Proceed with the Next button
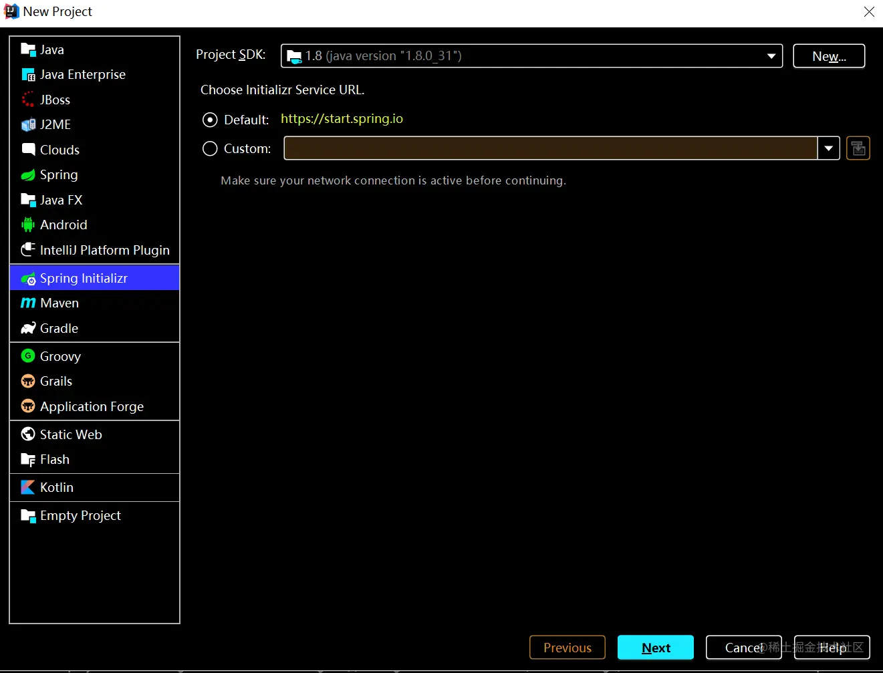The height and width of the screenshot is (673, 883). coord(656,648)
